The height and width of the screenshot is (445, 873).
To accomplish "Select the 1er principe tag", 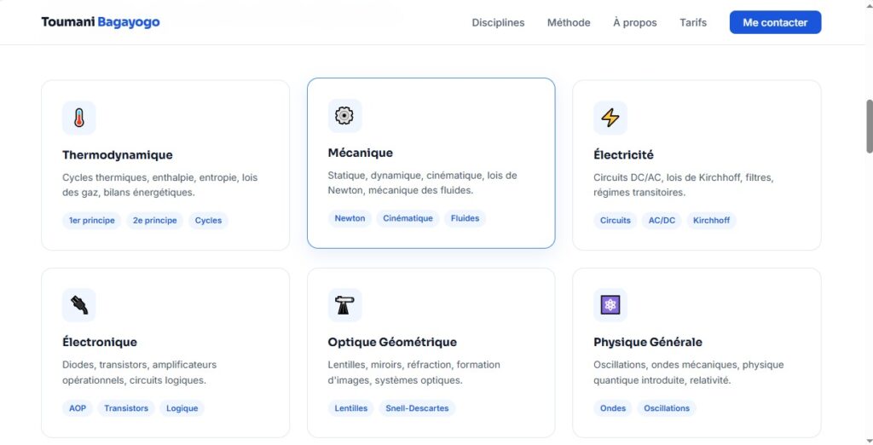I will pyautogui.click(x=92, y=221).
